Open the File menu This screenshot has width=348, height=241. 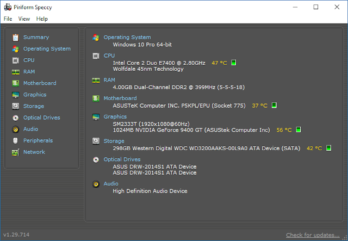(8, 19)
